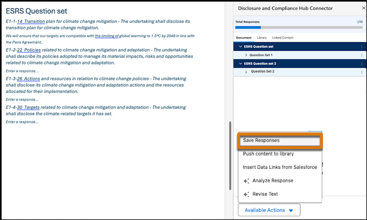Open kebab menu for Question Set 1
The height and width of the screenshot is (220, 367).
tap(361, 55)
